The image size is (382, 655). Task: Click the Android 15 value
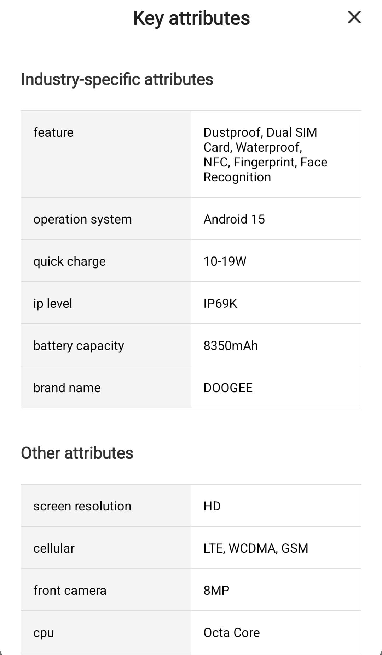[x=234, y=219]
